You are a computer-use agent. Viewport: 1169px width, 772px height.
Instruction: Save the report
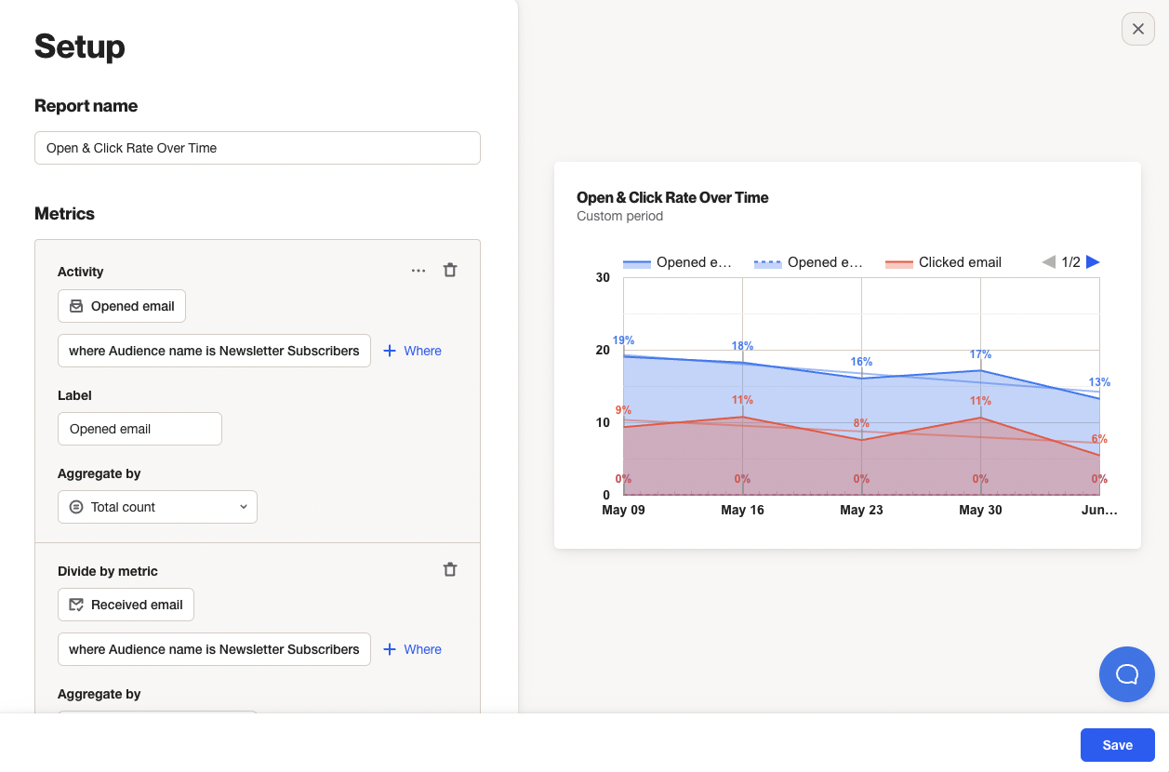tap(1117, 745)
